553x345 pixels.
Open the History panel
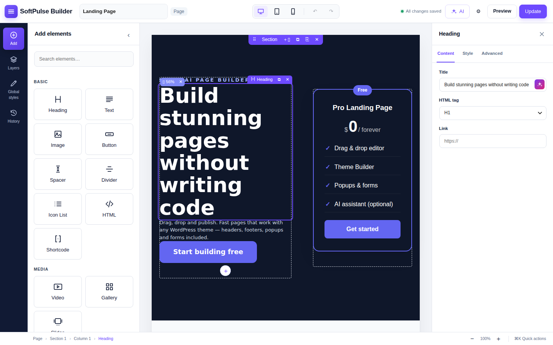coord(13,116)
